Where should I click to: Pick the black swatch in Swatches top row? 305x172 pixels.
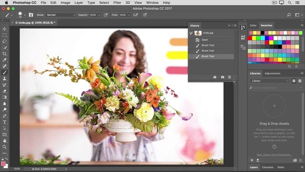click(x=263, y=32)
